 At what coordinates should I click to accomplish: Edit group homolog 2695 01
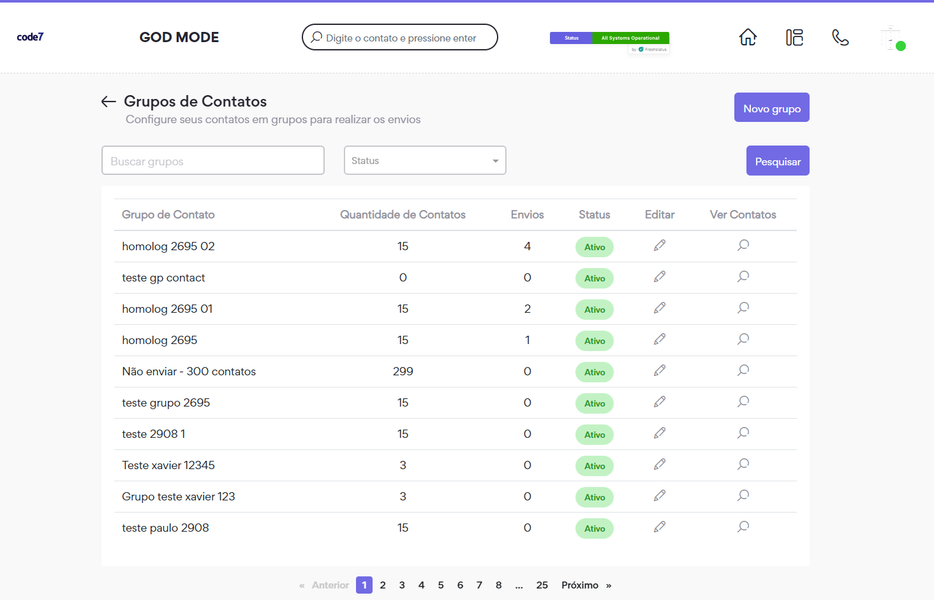click(x=660, y=308)
